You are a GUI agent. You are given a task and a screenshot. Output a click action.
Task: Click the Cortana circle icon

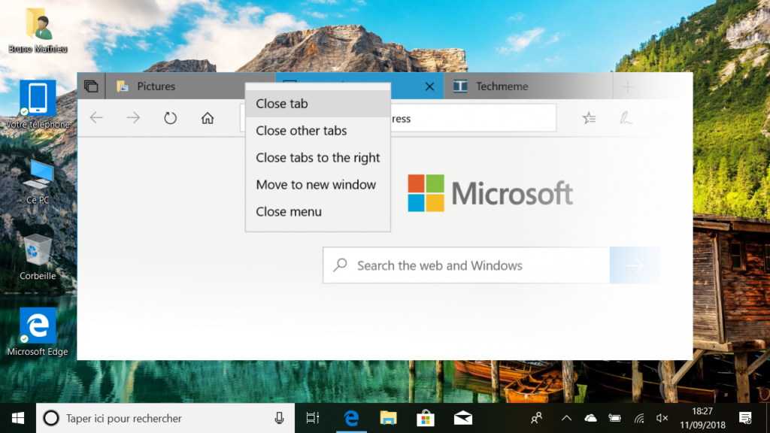51,418
